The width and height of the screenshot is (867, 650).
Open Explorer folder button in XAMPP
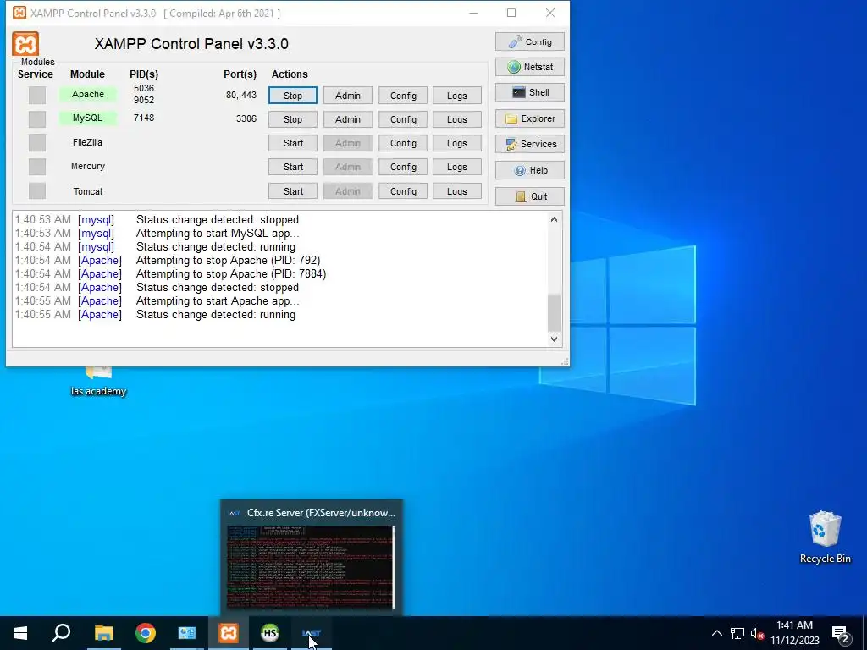(x=530, y=118)
